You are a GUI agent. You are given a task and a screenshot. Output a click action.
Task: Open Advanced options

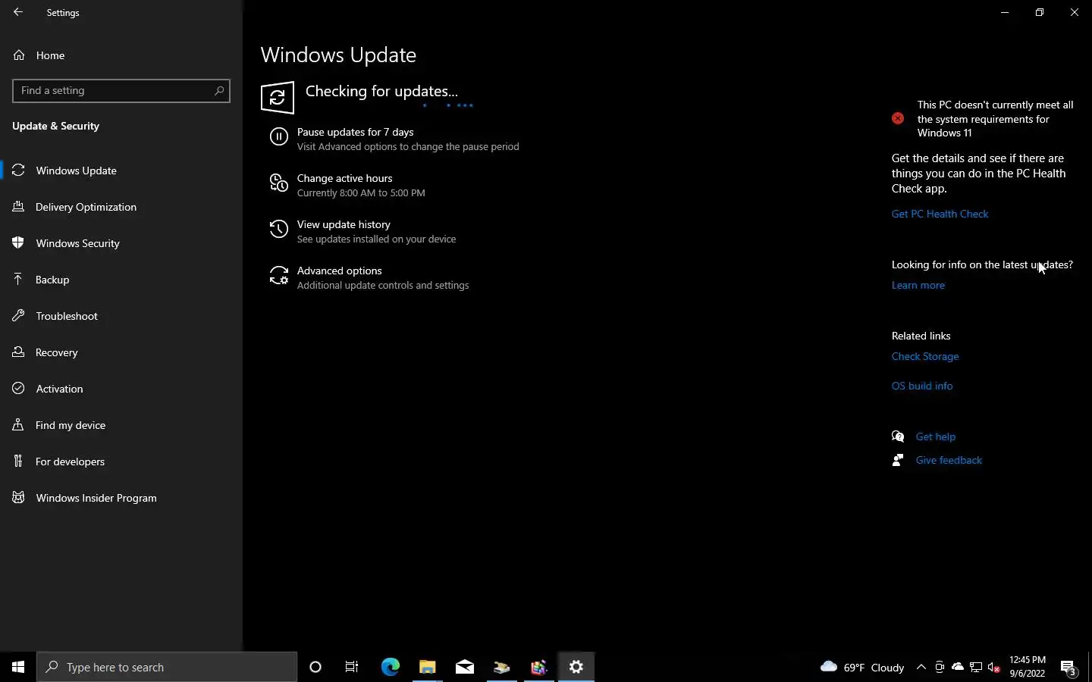click(x=339, y=271)
